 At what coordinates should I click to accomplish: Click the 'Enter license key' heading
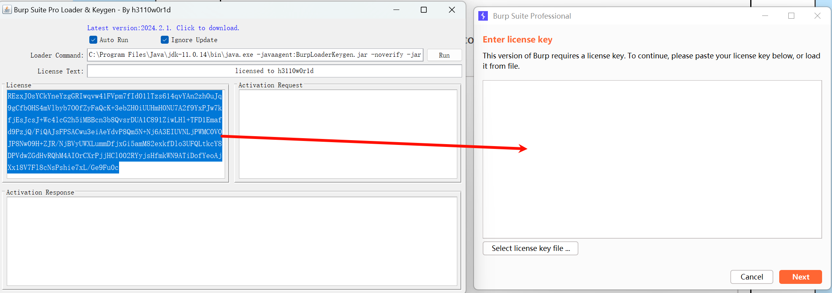click(x=517, y=39)
